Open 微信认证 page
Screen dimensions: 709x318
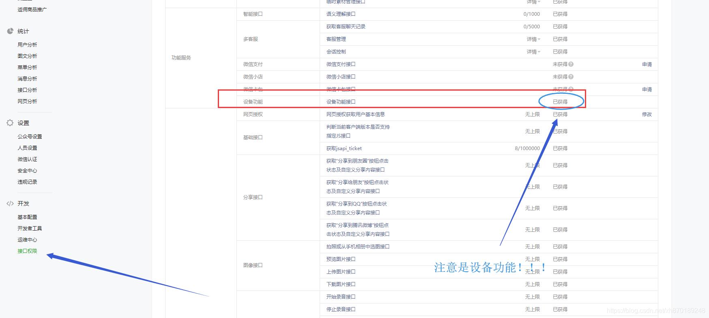point(27,159)
